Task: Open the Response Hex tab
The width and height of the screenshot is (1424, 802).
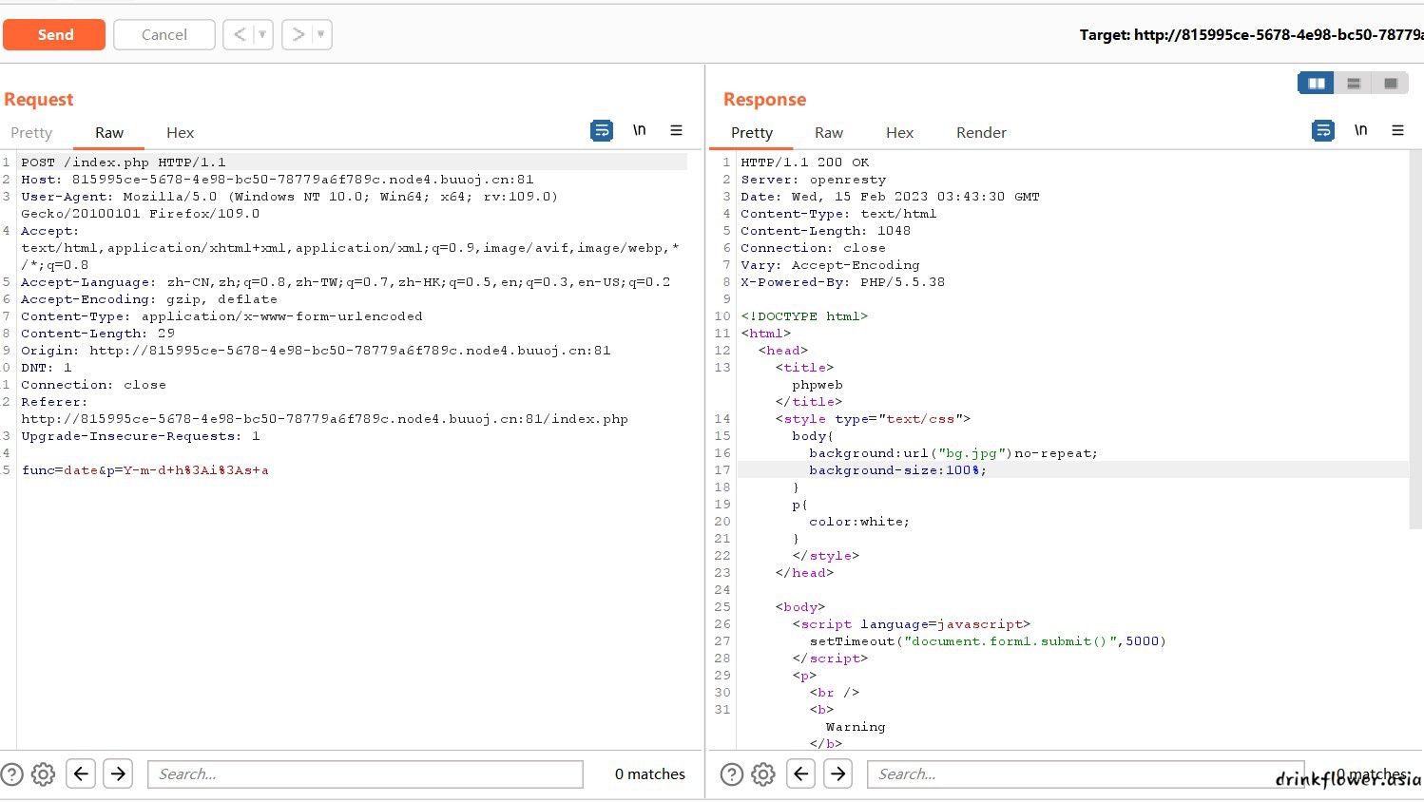Action: [x=899, y=133]
